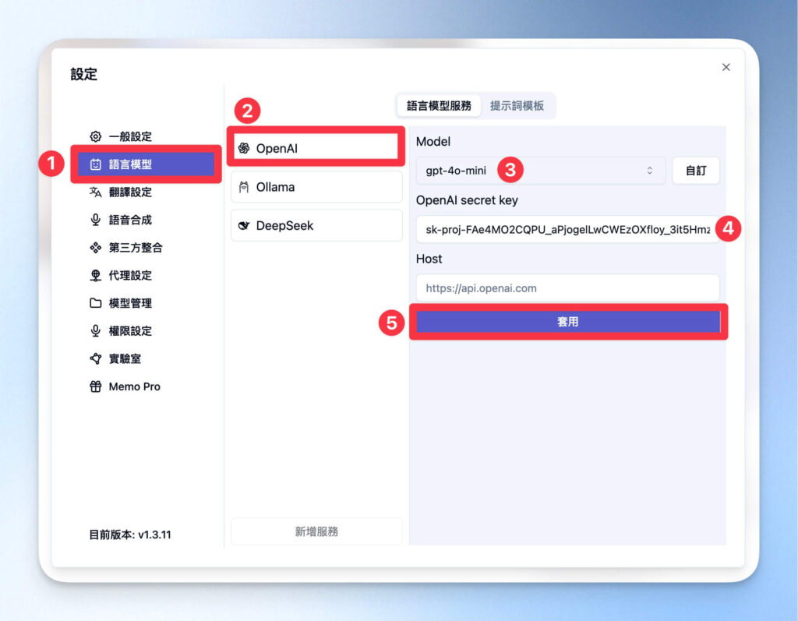Open 翻譯設定 in the sidebar
Viewport: 798px width, 621px height.
146,192
